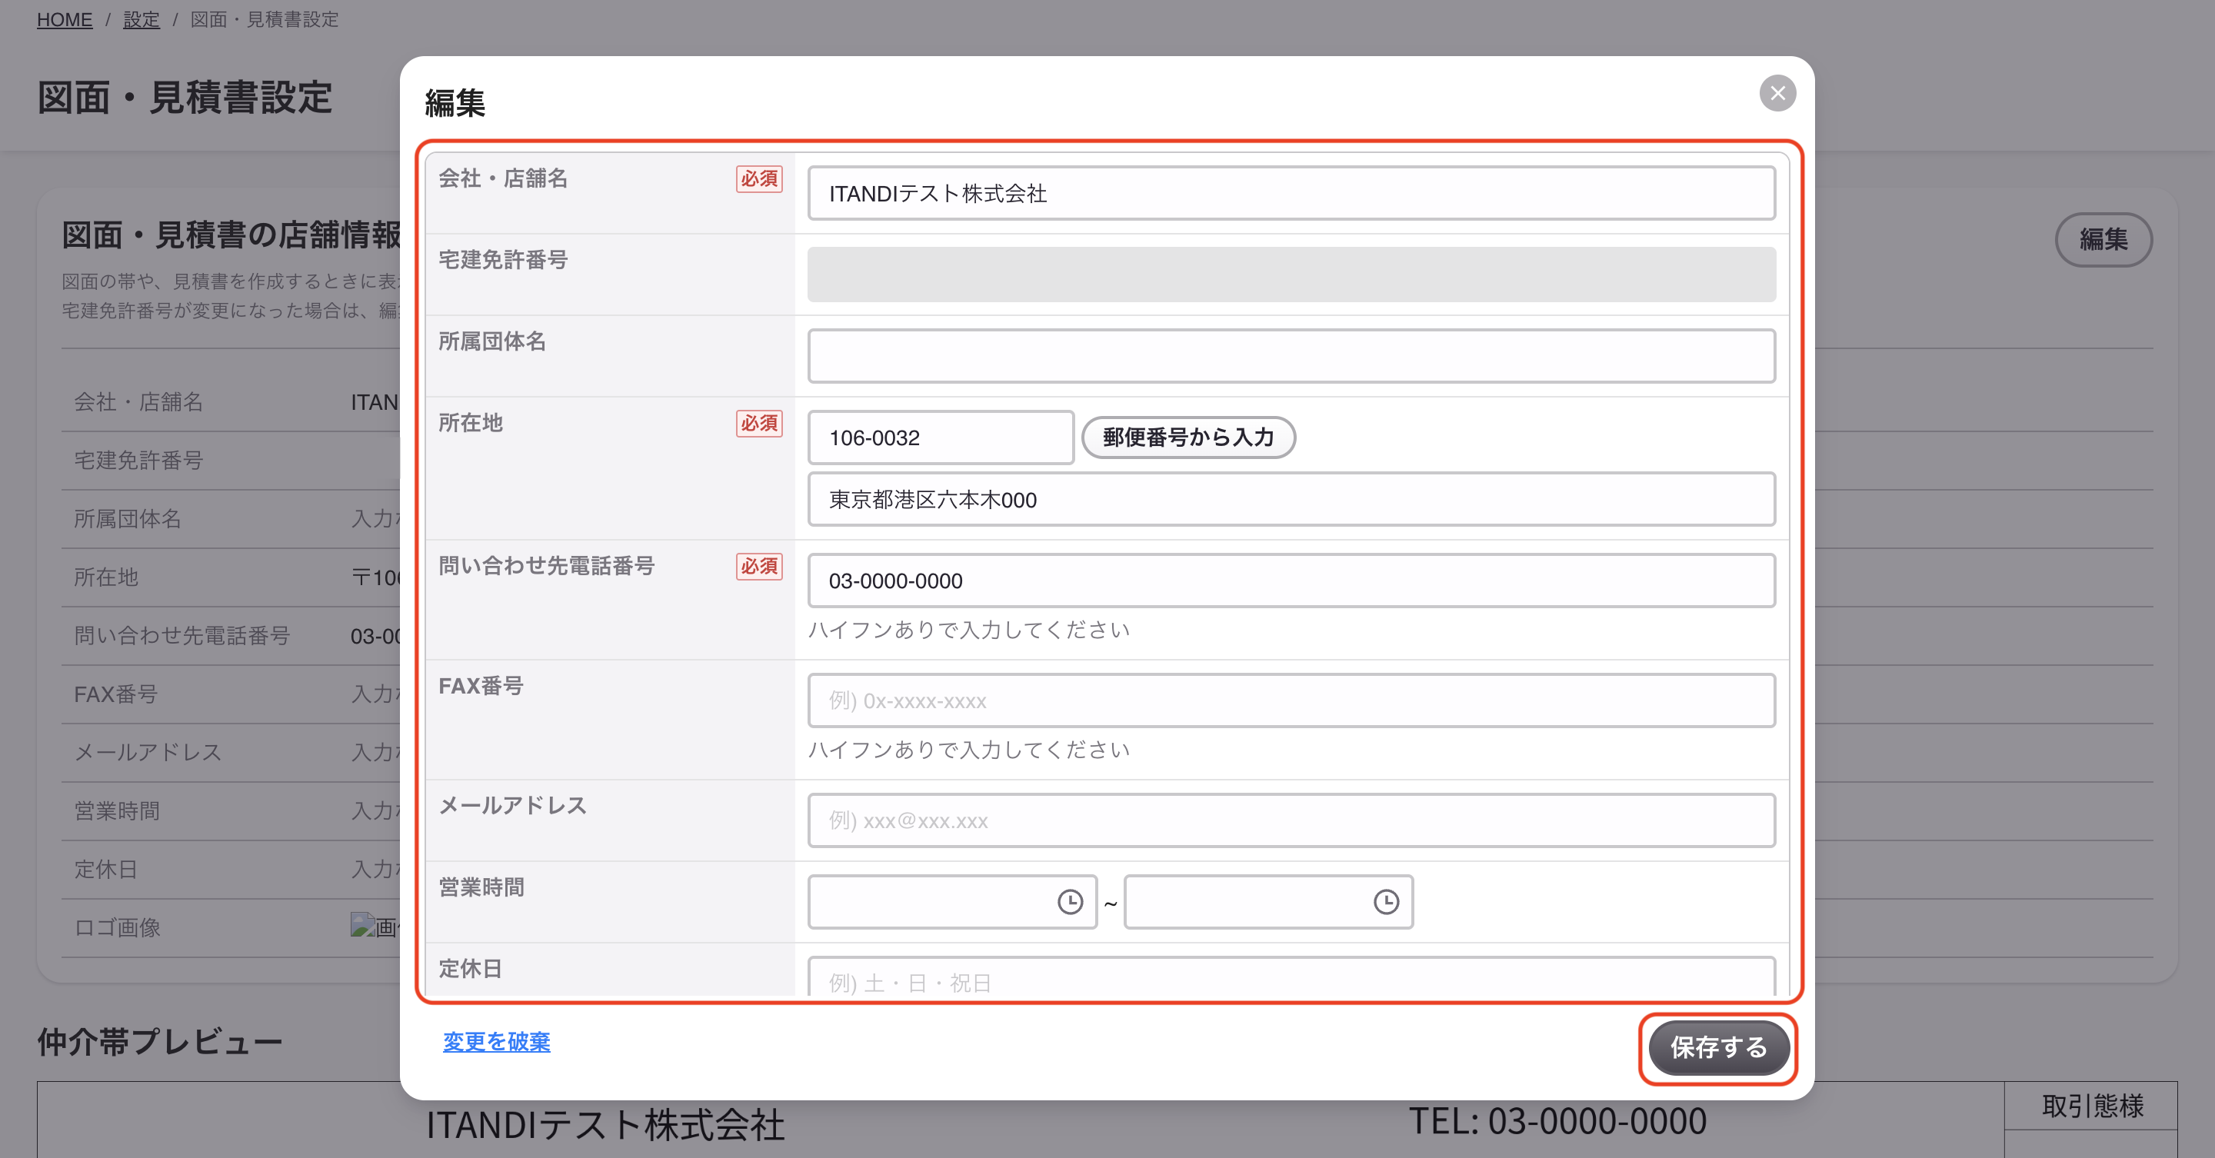Click the 図面・見積書設定 page heading
Image resolution: width=2215 pixels, height=1158 pixels.
(185, 97)
